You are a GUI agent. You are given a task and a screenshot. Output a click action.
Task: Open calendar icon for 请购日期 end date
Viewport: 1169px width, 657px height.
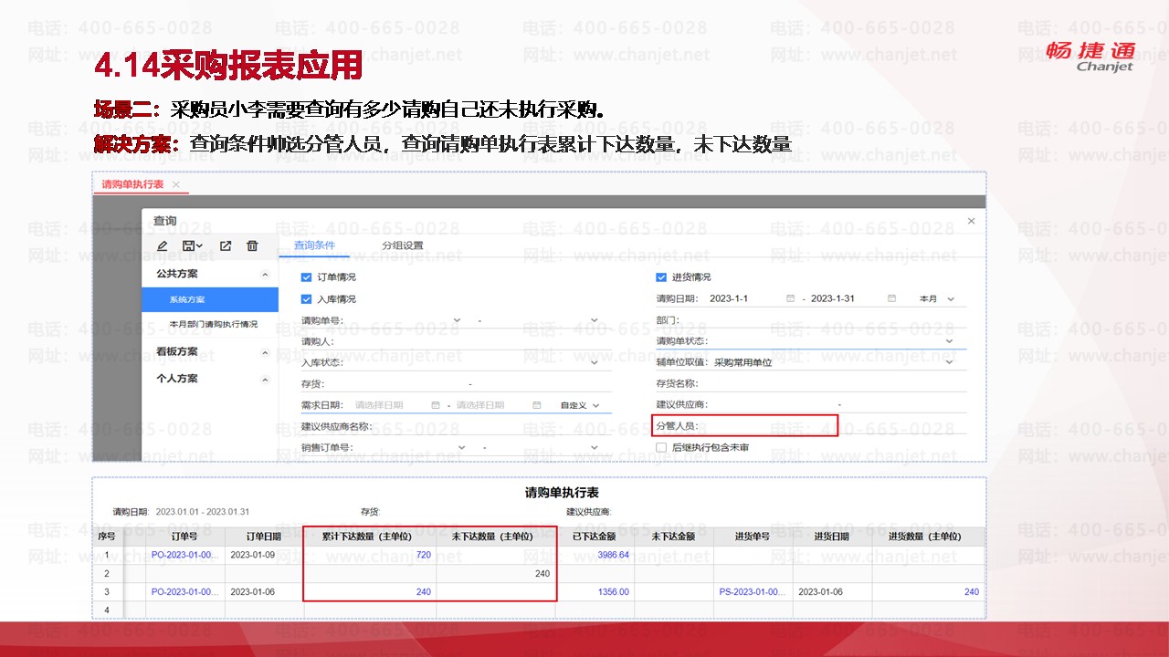point(891,298)
